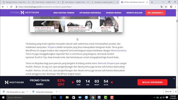Select the 40 Tema WordPress Gratis tab
This screenshot has height=100, width=178.
(x=134, y=2)
